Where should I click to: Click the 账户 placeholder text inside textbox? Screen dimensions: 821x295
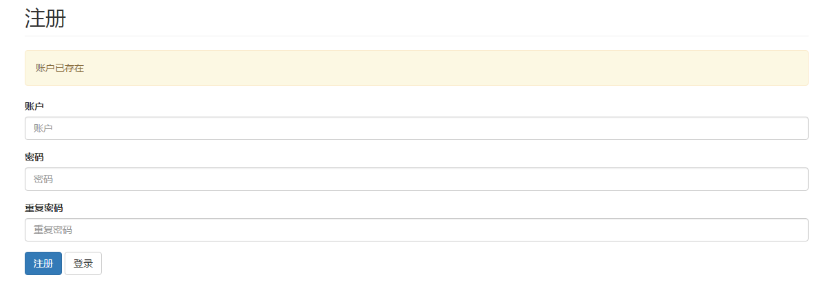click(43, 128)
